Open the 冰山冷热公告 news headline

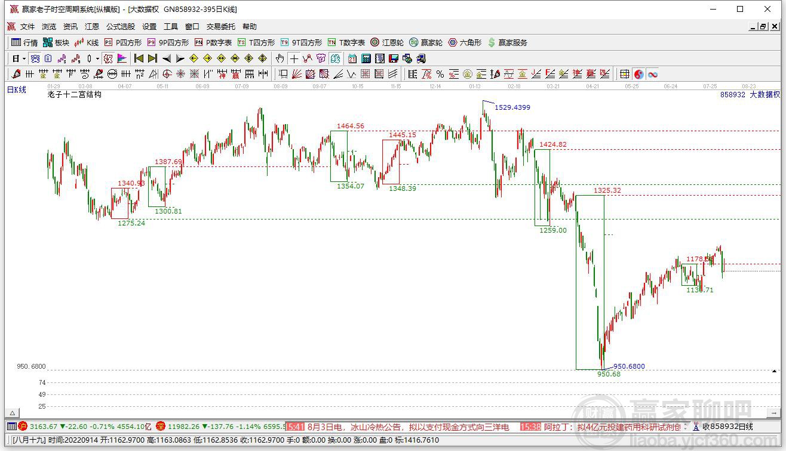[409, 427]
